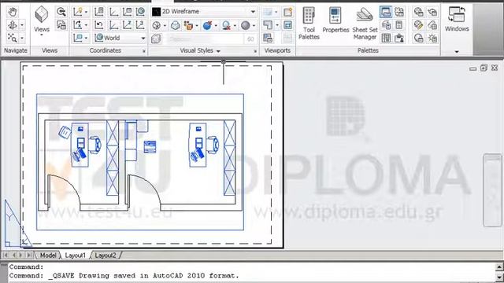Viewport: 504px width, 283px height.
Task: Expand the Visual Styles panel arrow
Action: [x=218, y=51]
